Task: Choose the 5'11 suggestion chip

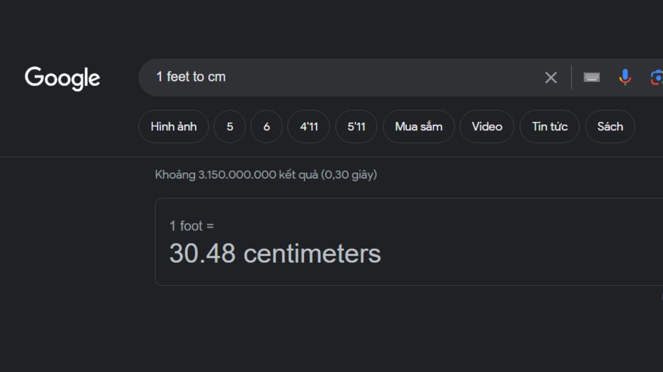Action: pyautogui.click(x=356, y=127)
